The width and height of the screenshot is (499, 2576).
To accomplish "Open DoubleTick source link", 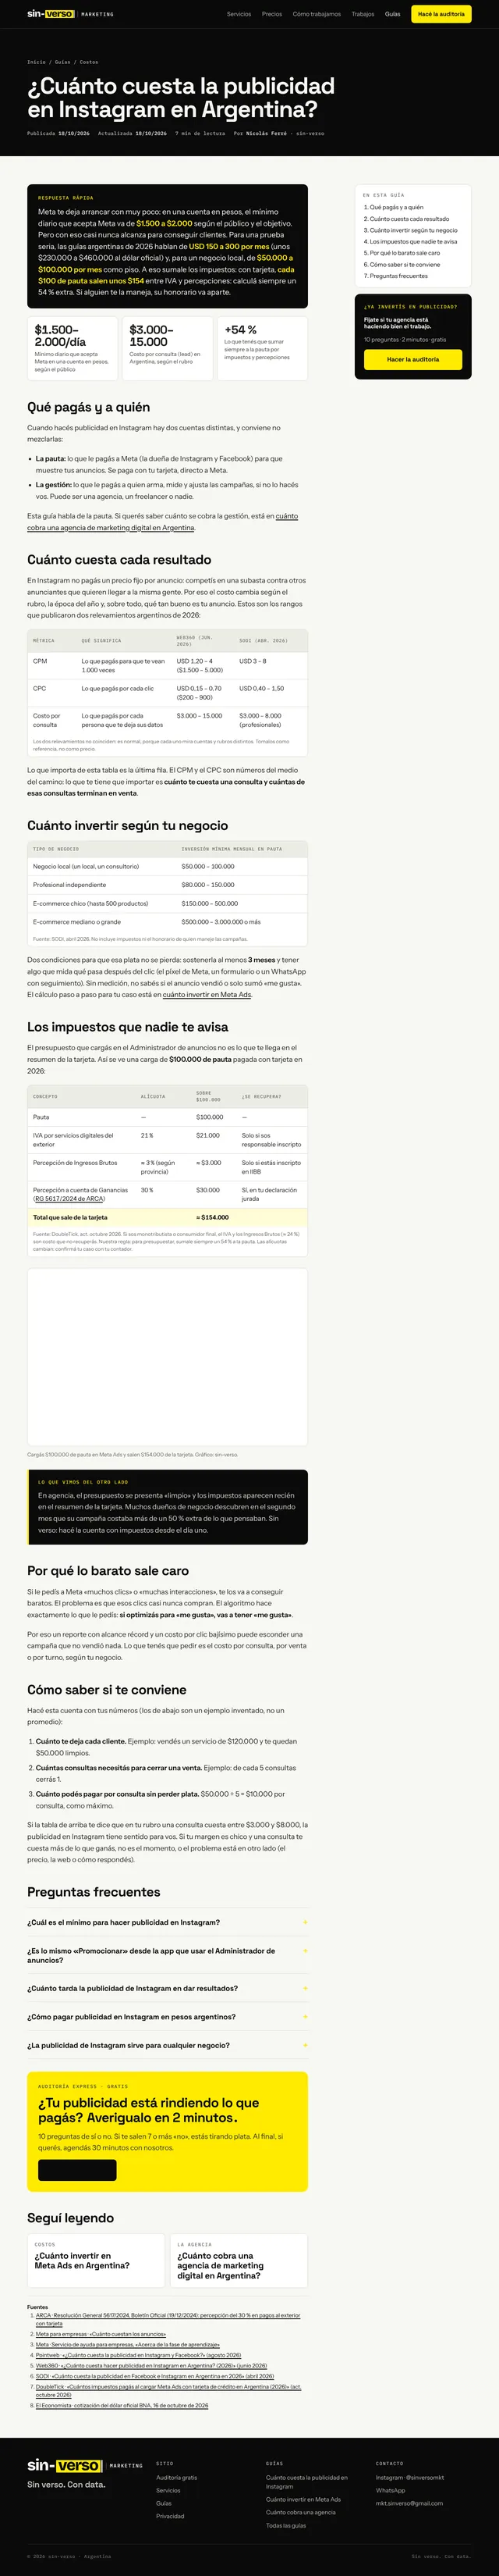I will 168,2390.
